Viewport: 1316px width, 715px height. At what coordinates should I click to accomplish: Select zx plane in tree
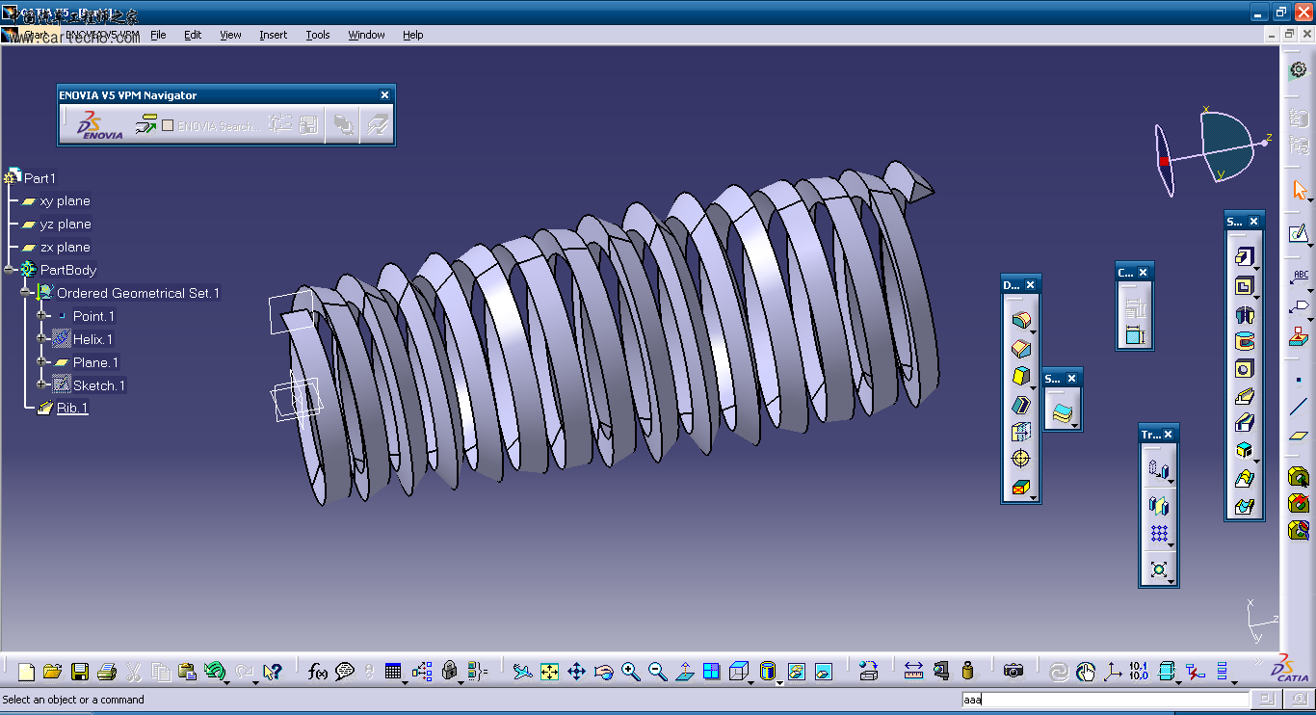tap(65, 248)
